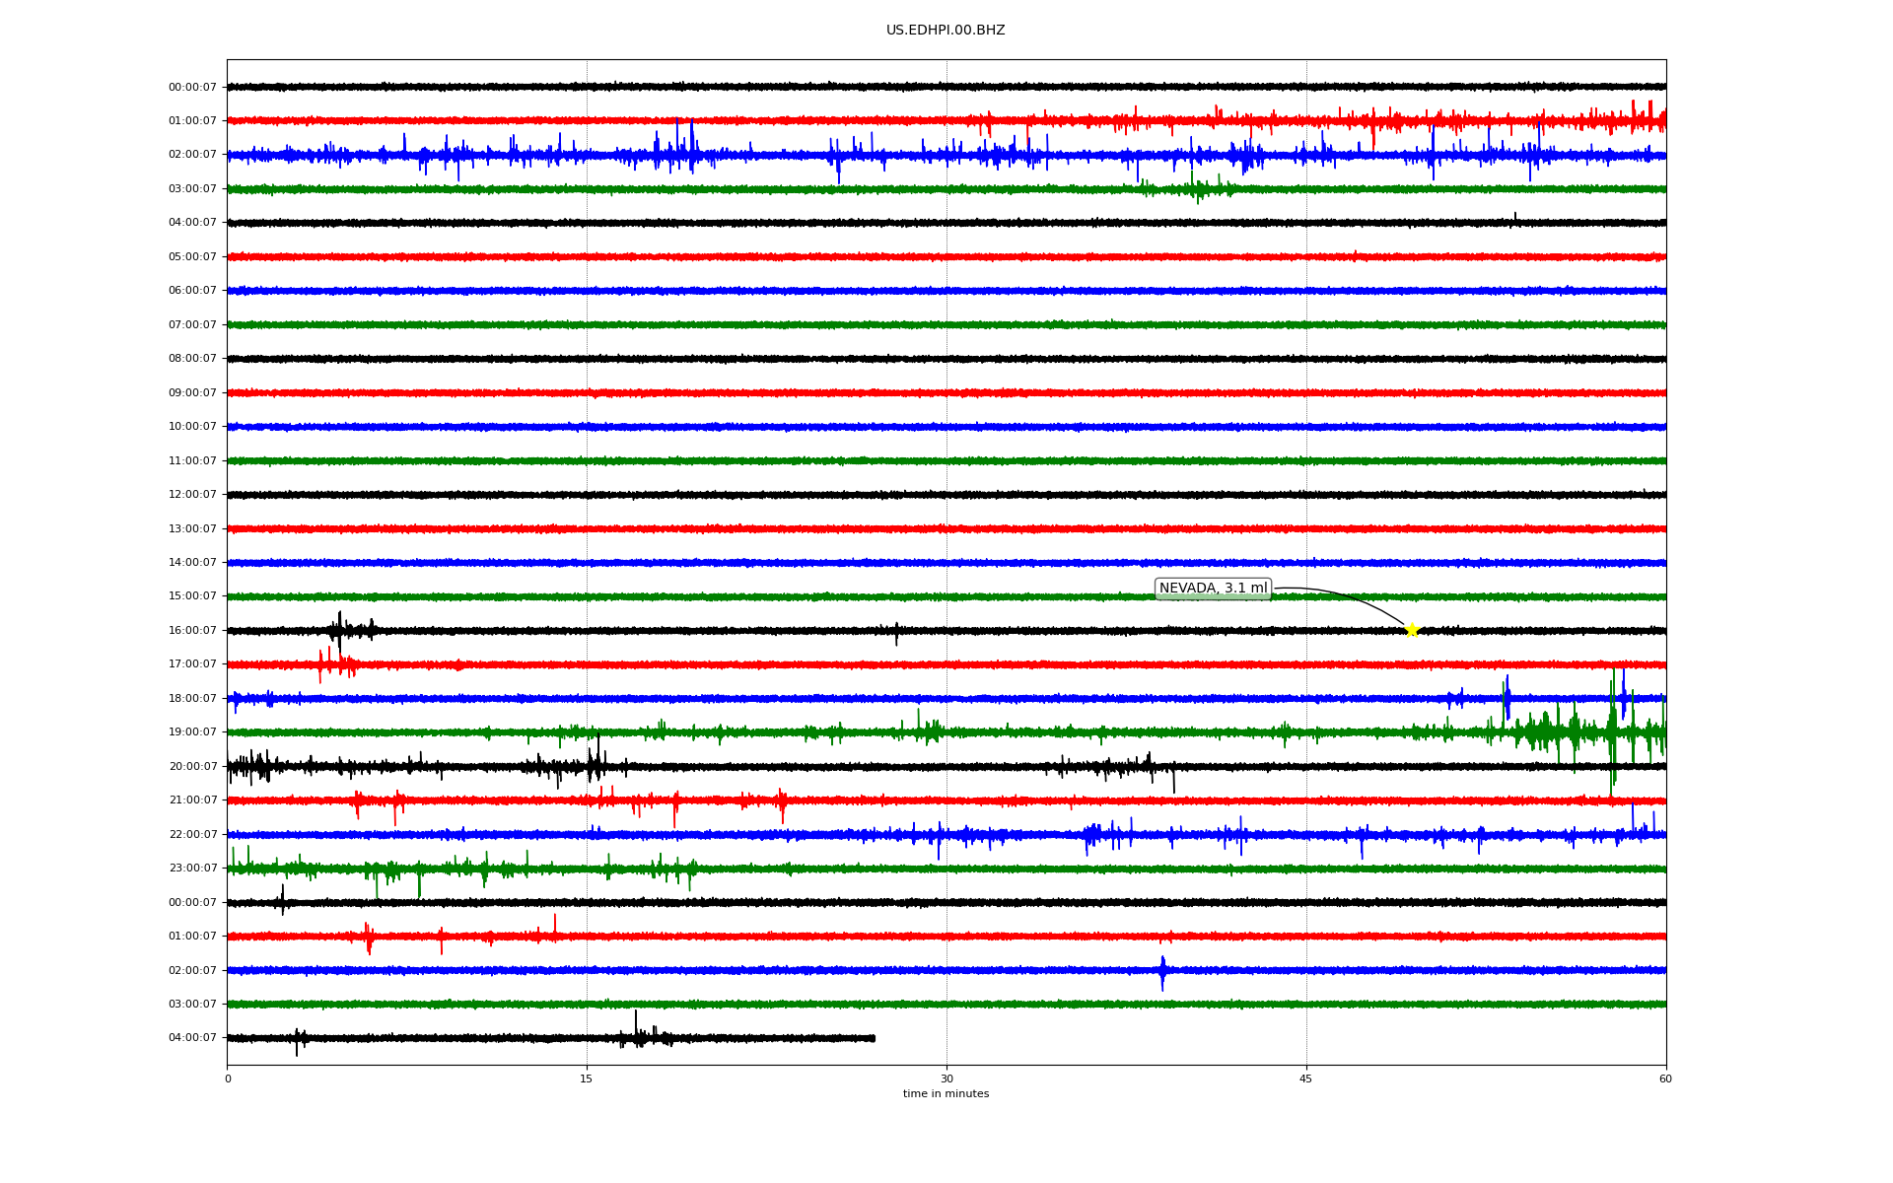Click the last 04:00:07 row label
Image resolution: width=1893 pixels, height=1183 pixels.
[x=192, y=1038]
